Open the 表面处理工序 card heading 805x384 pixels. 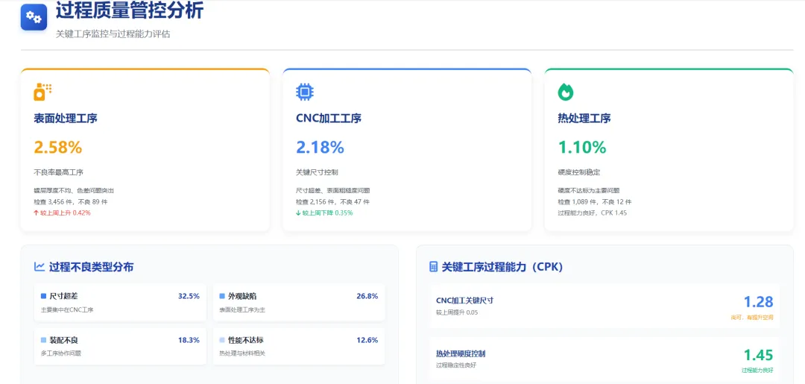point(66,119)
